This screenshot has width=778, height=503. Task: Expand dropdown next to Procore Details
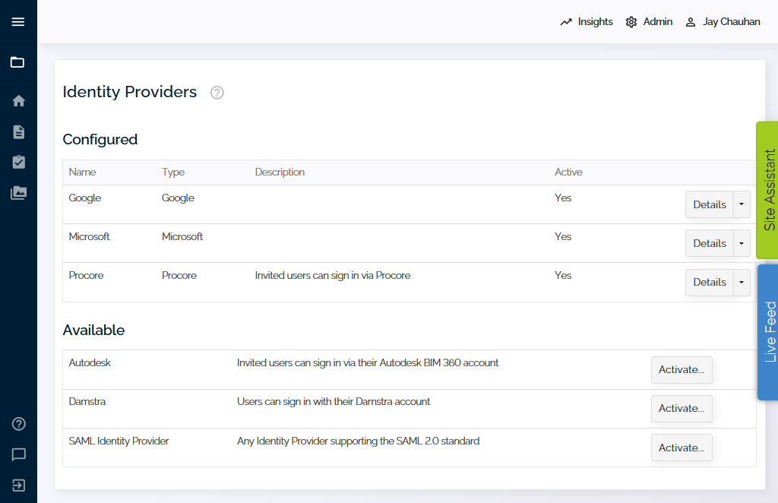pos(742,282)
